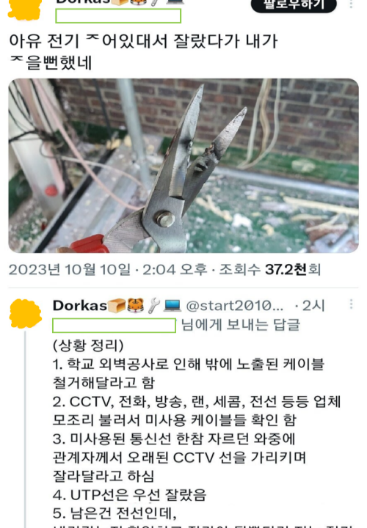The height and width of the screenshot is (528, 367).
Task: Click the @start2010... handle
Action: tap(235, 306)
